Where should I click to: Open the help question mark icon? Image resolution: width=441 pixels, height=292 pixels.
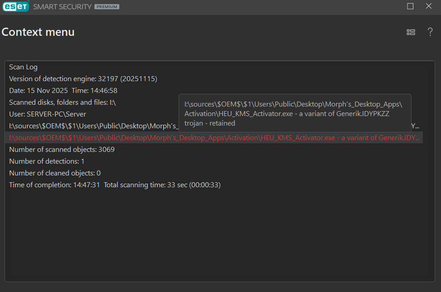click(430, 32)
